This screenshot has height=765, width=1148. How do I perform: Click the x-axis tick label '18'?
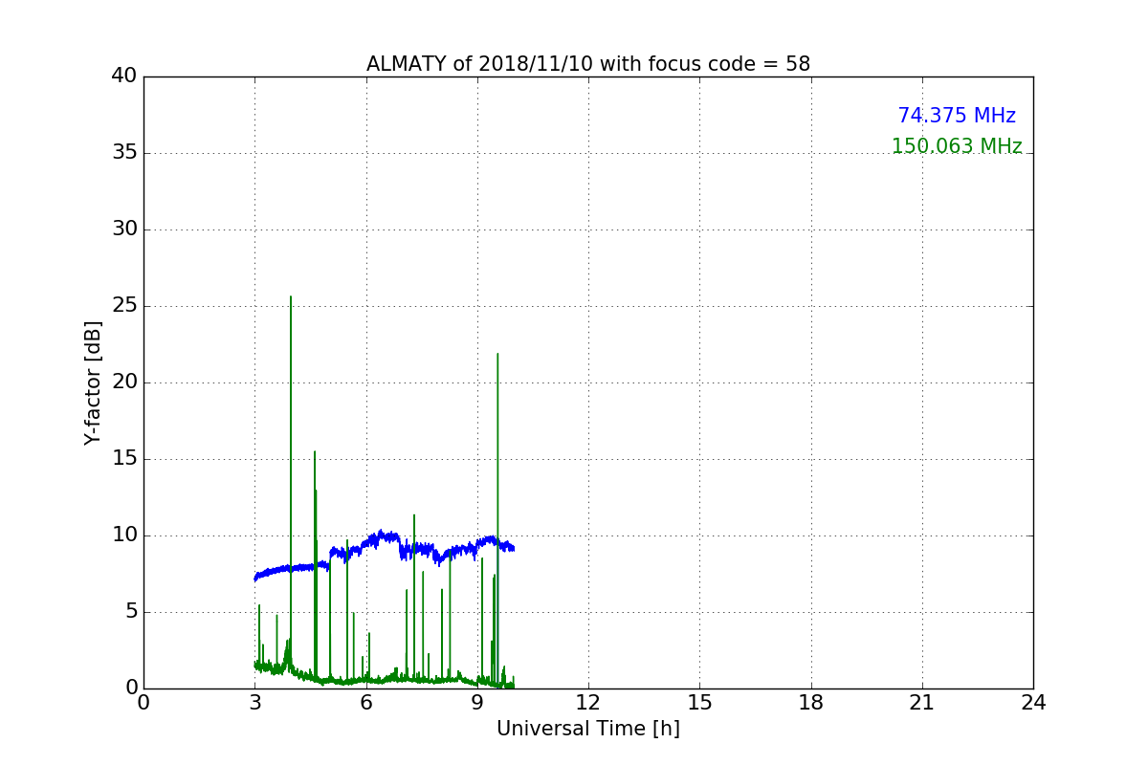(811, 703)
